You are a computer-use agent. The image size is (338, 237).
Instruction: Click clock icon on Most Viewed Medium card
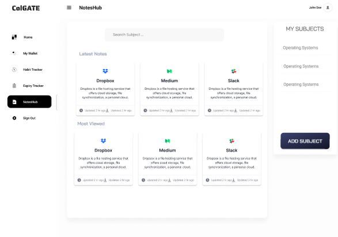click(x=143, y=180)
